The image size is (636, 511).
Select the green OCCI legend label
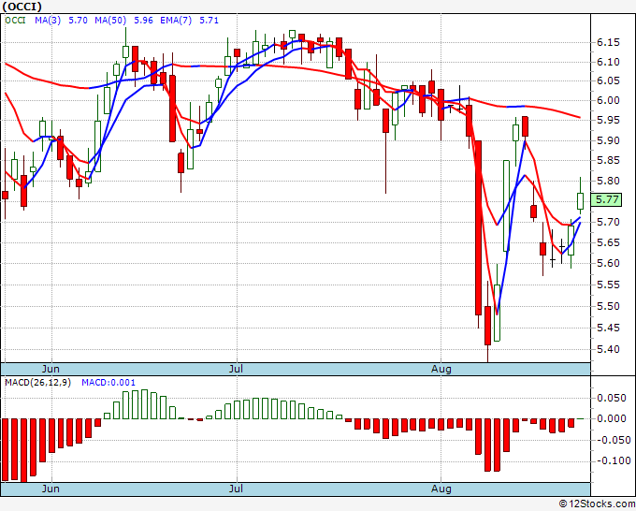[x=15, y=21]
